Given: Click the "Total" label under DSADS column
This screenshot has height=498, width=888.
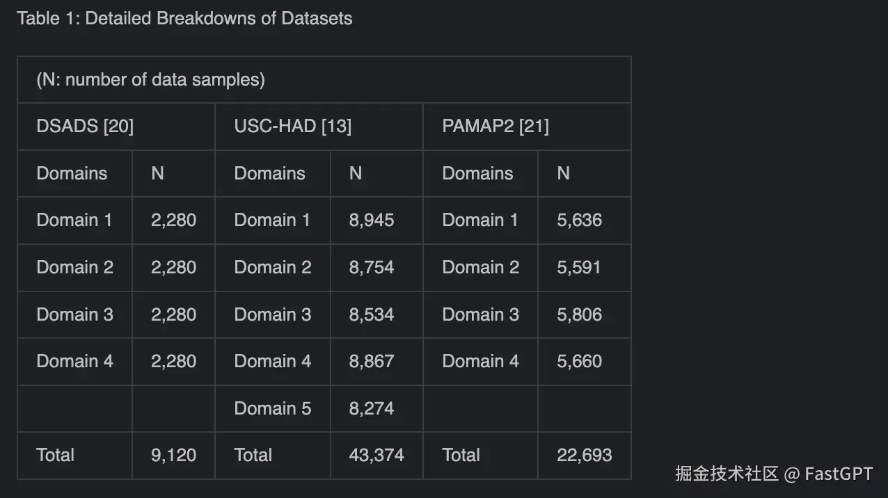Looking at the screenshot, I should 55,456.
